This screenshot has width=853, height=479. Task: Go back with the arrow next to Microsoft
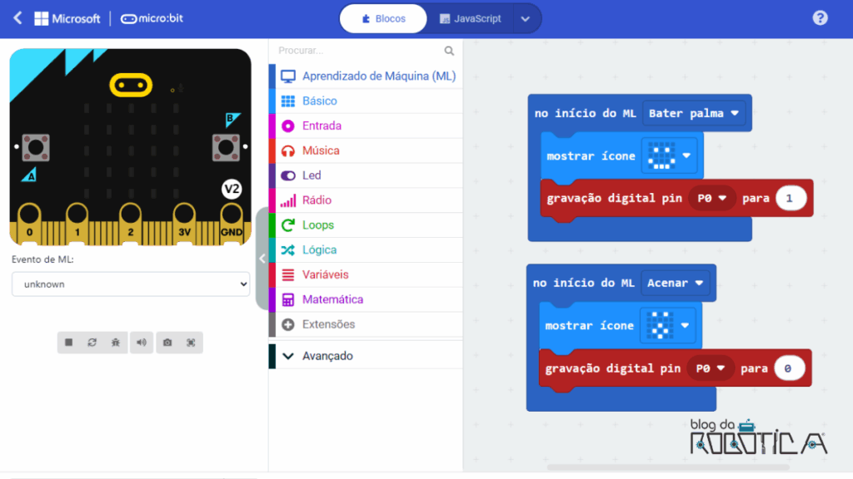click(18, 17)
